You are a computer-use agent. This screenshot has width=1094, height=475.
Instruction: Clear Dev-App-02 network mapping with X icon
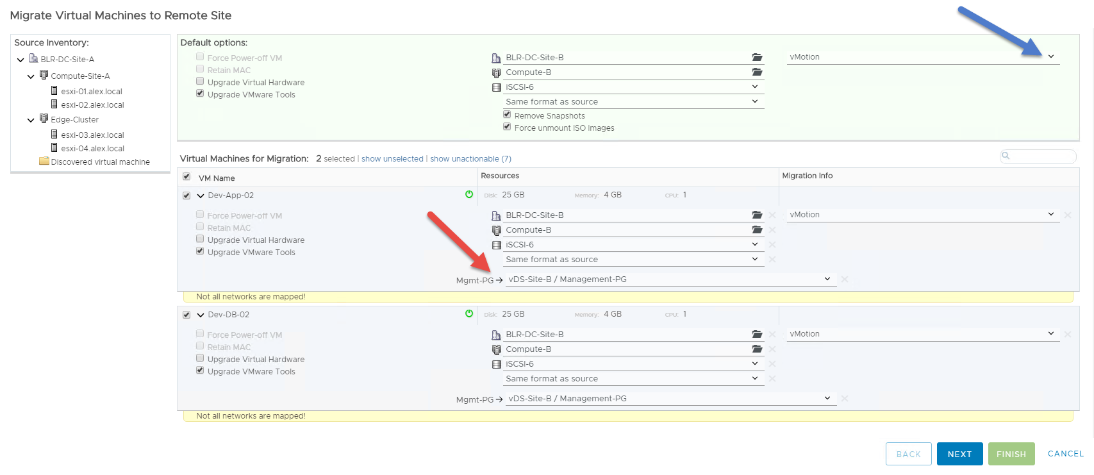point(845,279)
